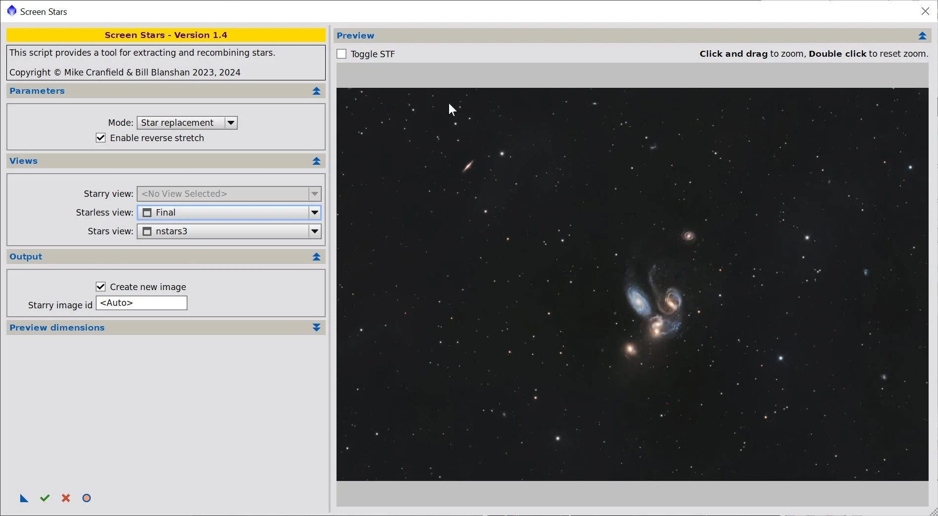
Task: Click the Screen Stars app icon in title bar
Action: [12, 11]
